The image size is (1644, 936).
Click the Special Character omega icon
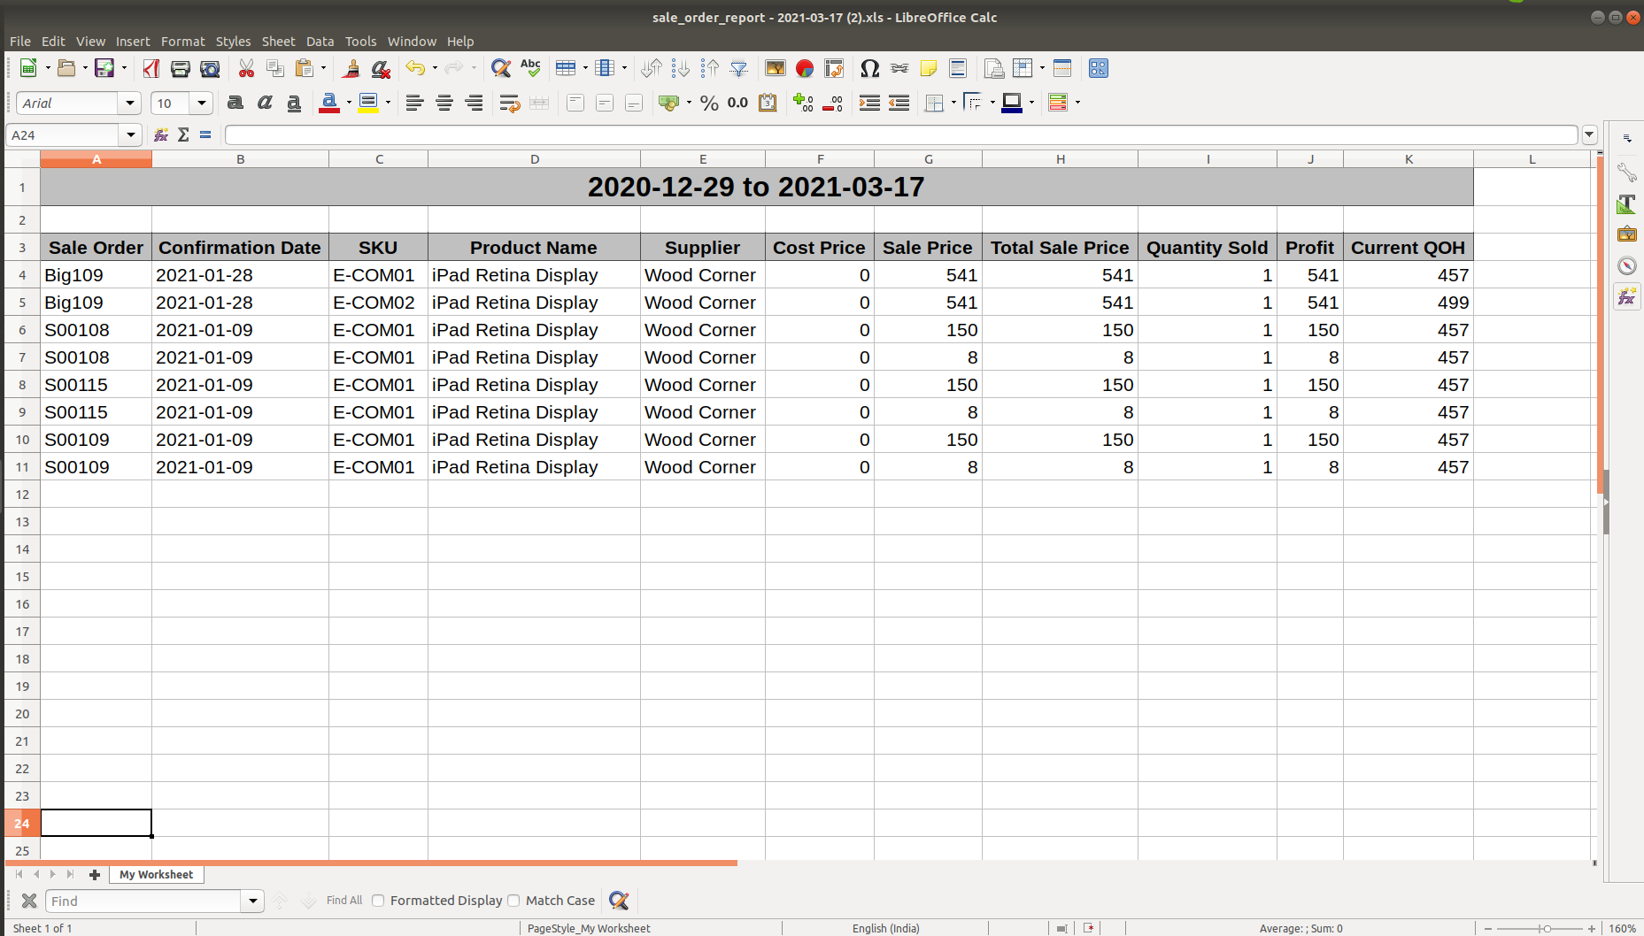pyautogui.click(x=869, y=68)
